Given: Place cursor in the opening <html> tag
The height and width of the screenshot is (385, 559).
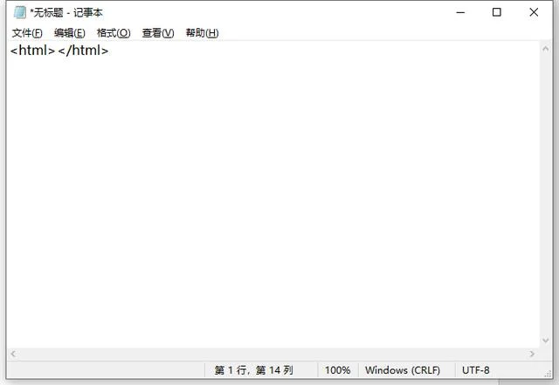Looking at the screenshot, I should coord(33,51).
